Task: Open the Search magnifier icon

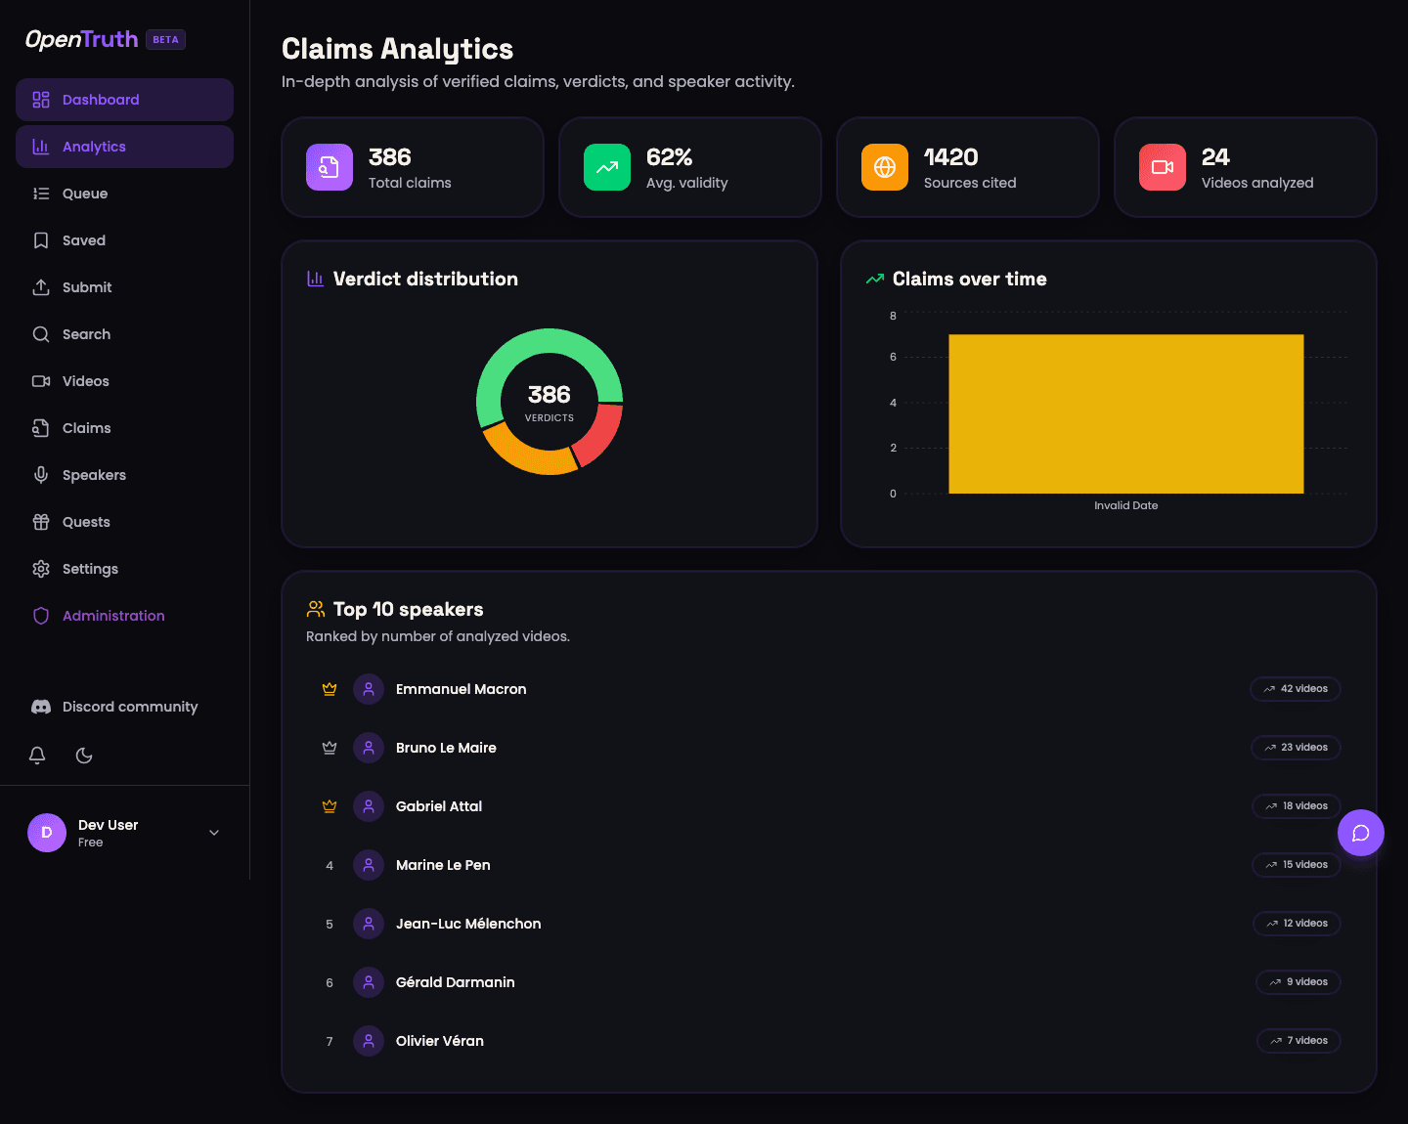Action: 41,333
